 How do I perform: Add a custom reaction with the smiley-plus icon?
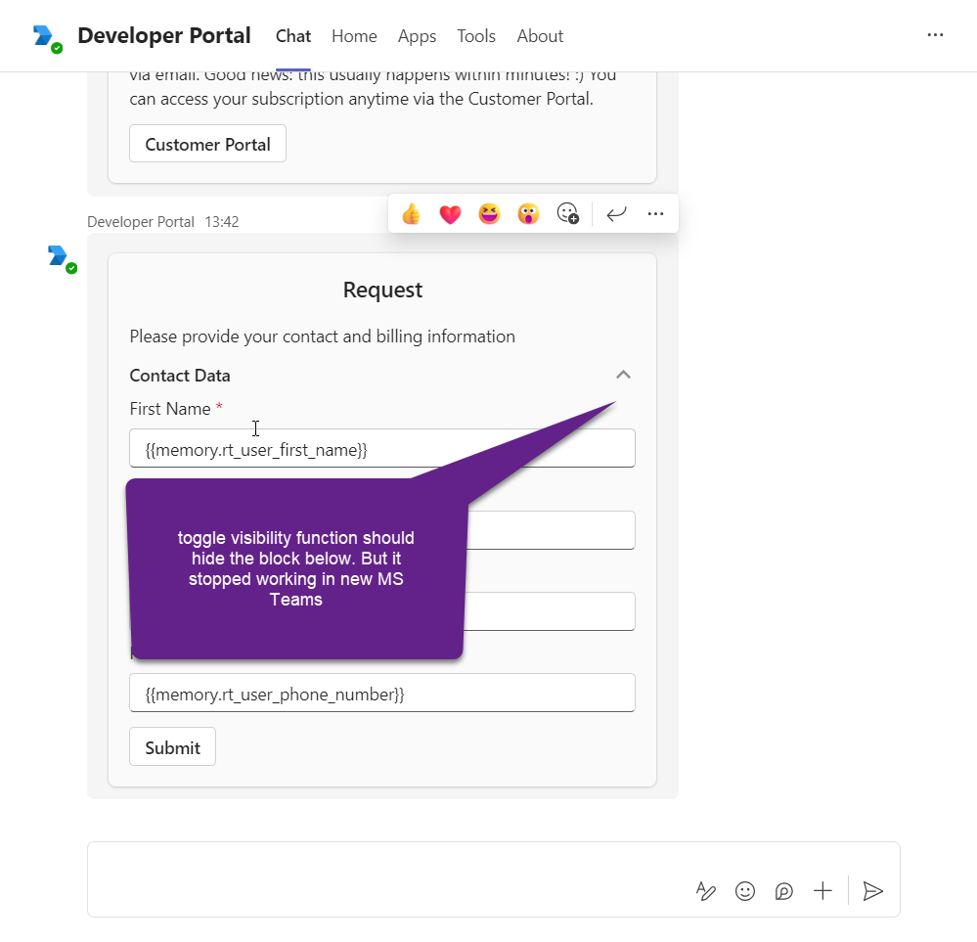pos(567,213)
